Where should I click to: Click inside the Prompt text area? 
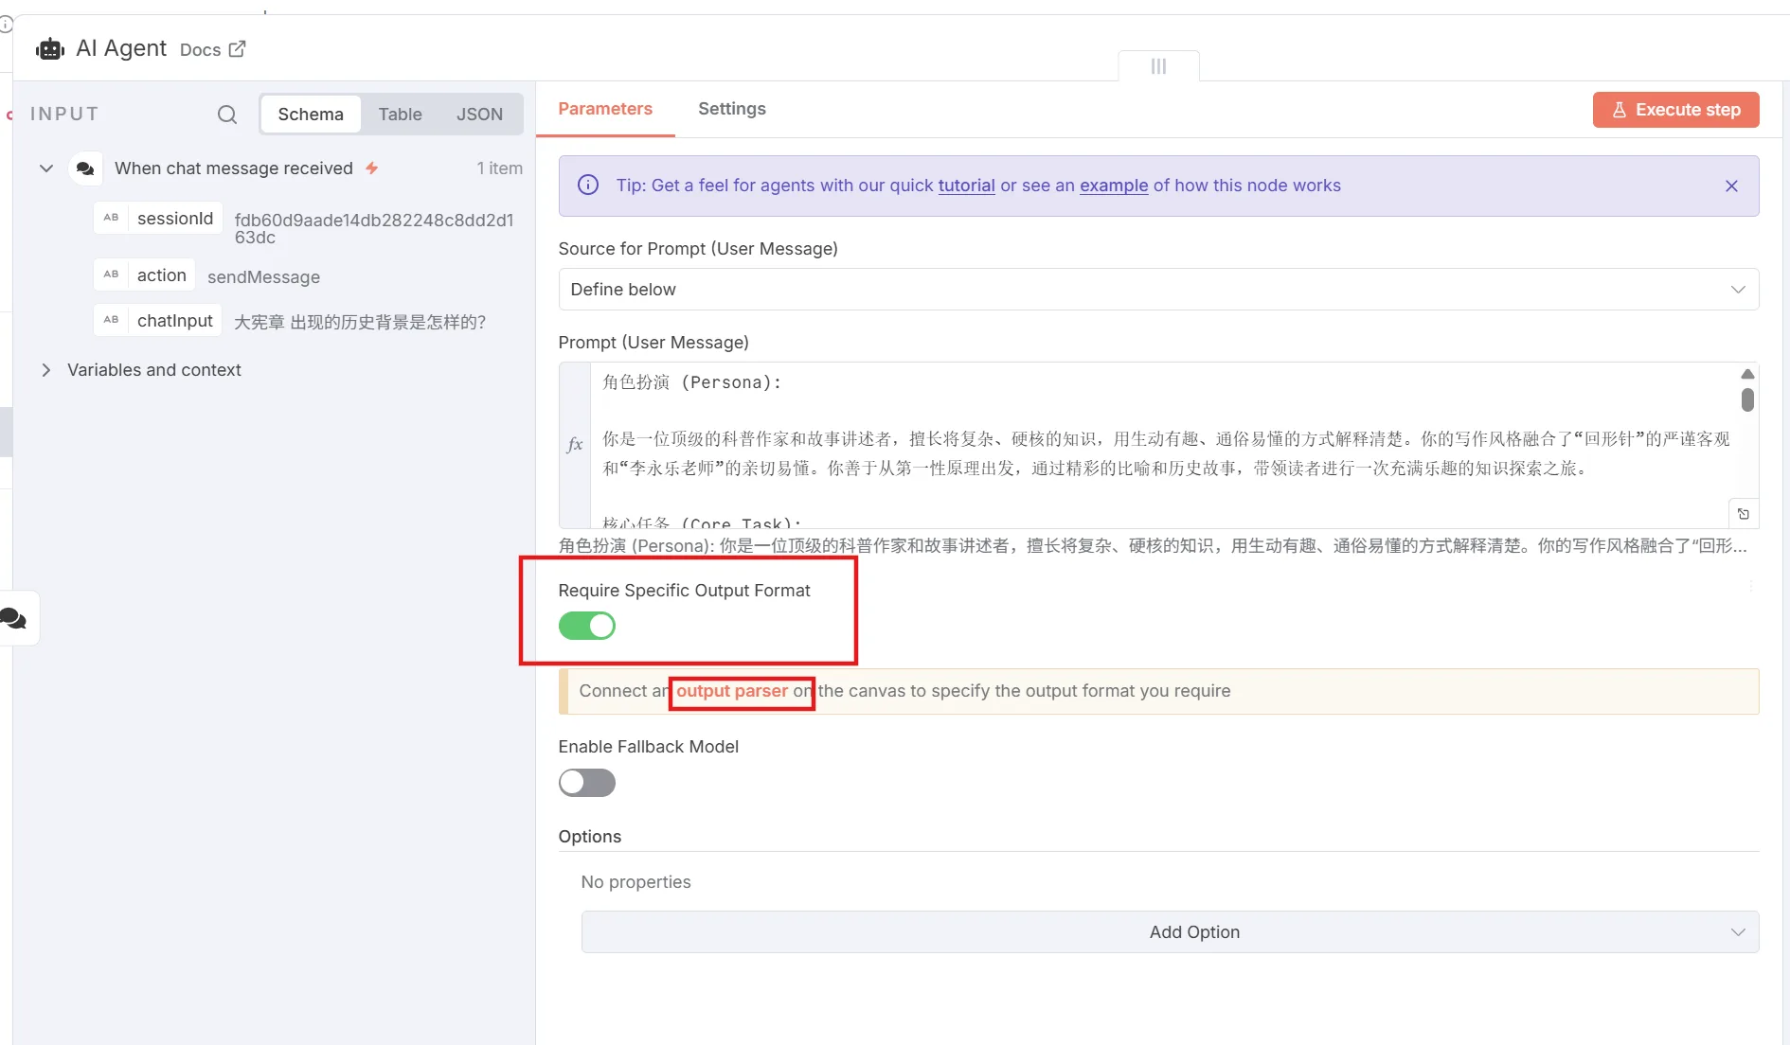[1164, 445]
